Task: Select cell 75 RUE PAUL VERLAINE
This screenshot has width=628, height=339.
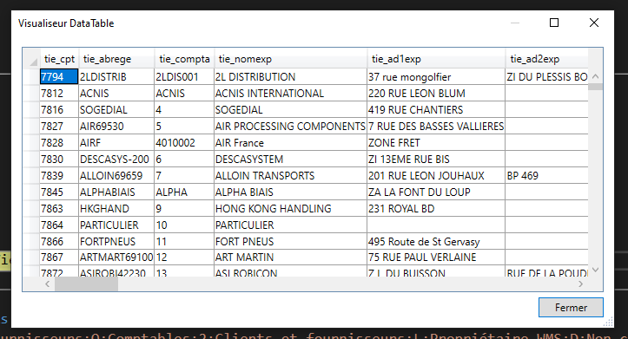Action: [x=436, y=257]
